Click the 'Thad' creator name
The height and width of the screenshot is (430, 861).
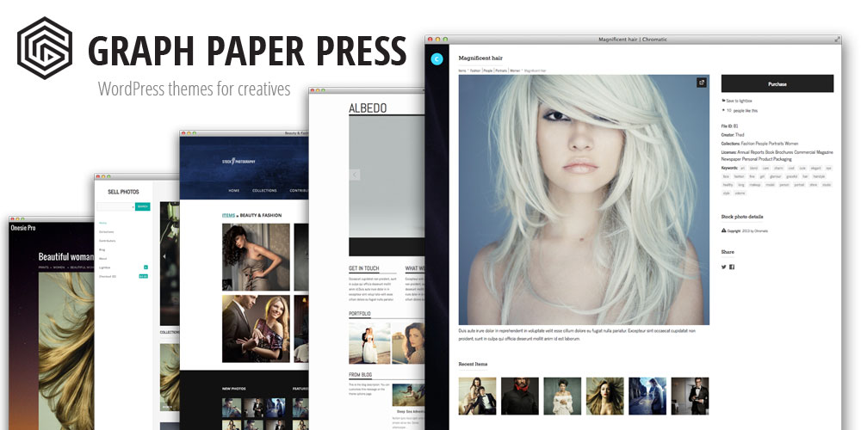click(x=740, y=135)
